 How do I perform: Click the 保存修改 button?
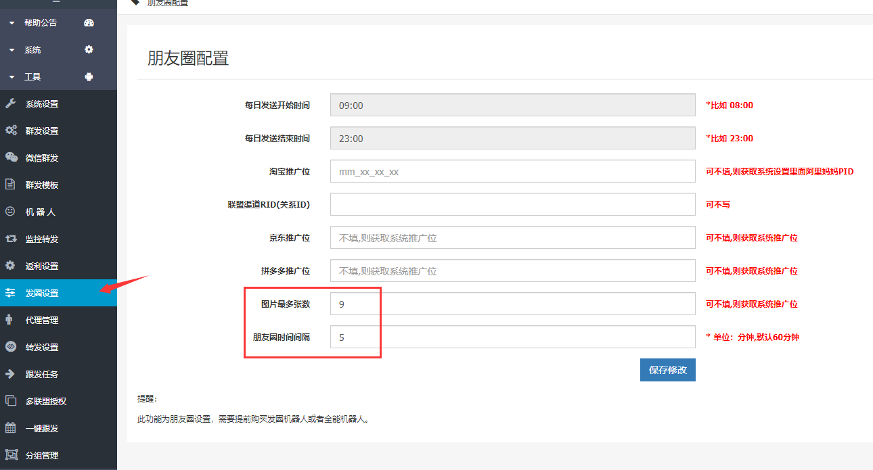pos(667,370)
